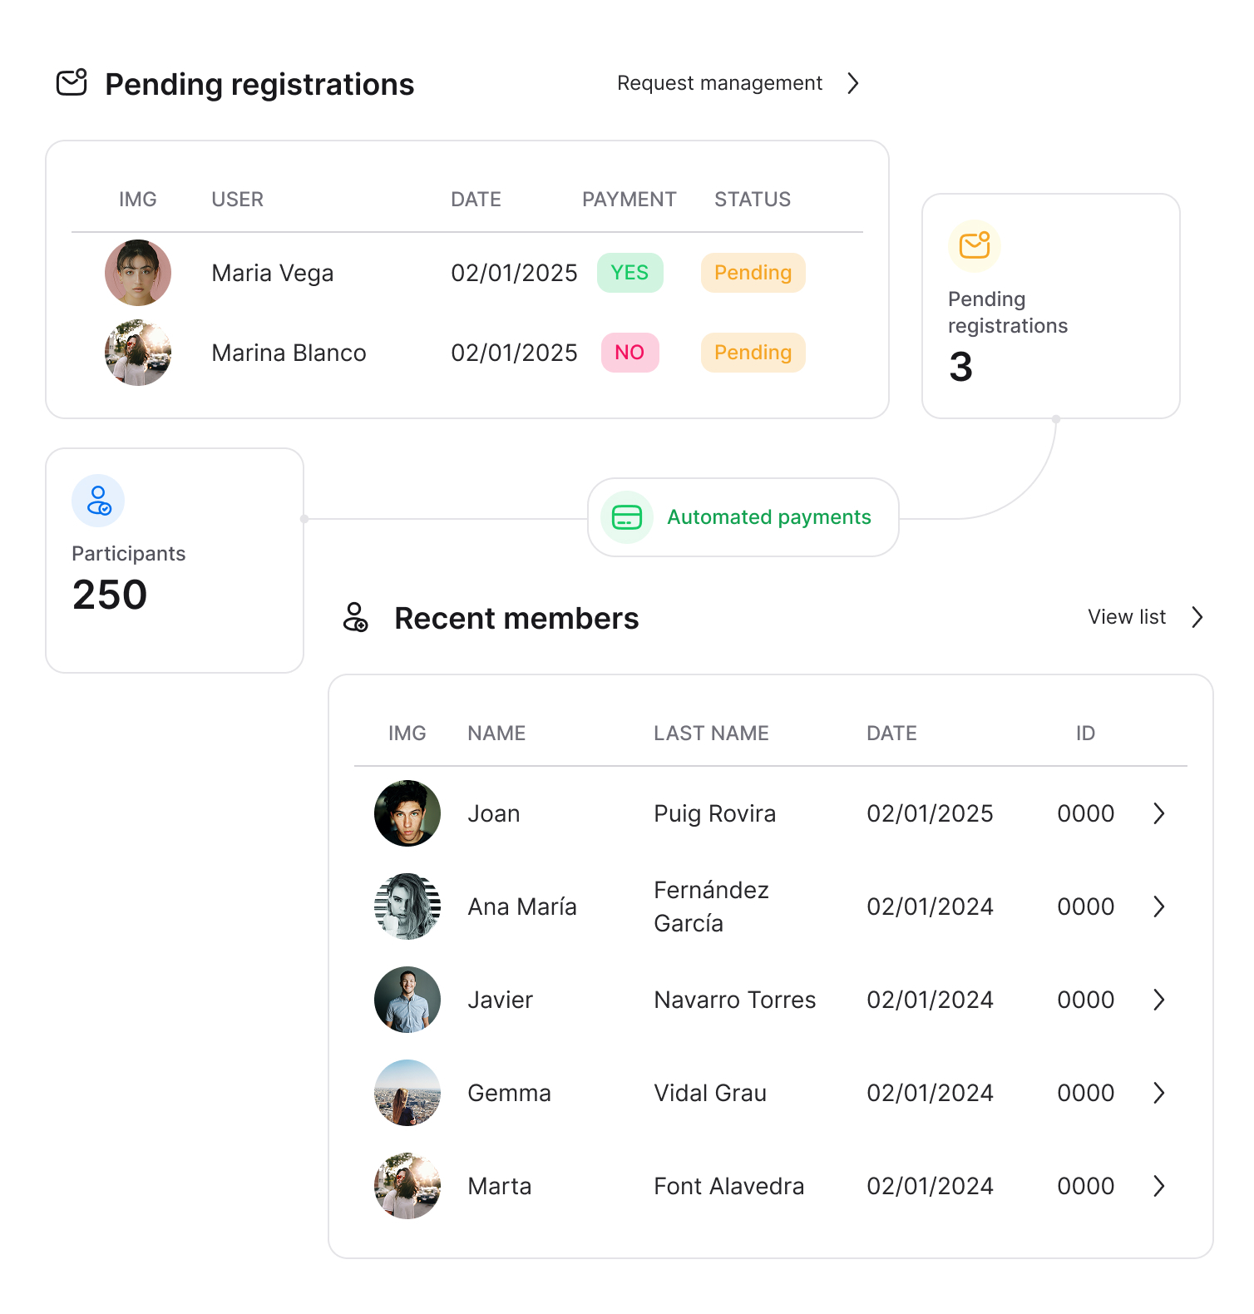Select Maria Vega's profile photo
Viewport: 1254px width, 1314px height.
[x=138, y=273]
